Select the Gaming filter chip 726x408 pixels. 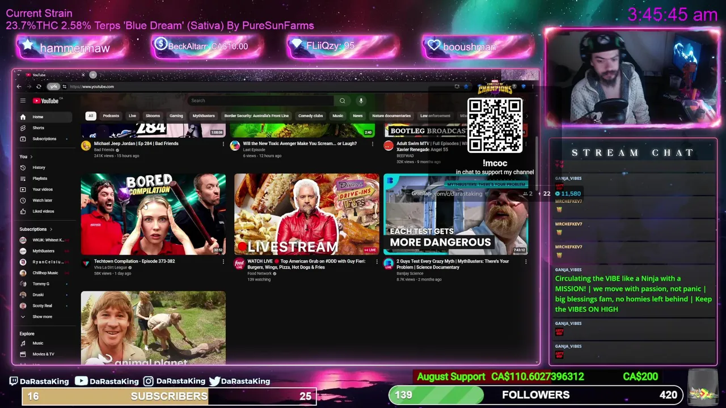click(176, 116)
